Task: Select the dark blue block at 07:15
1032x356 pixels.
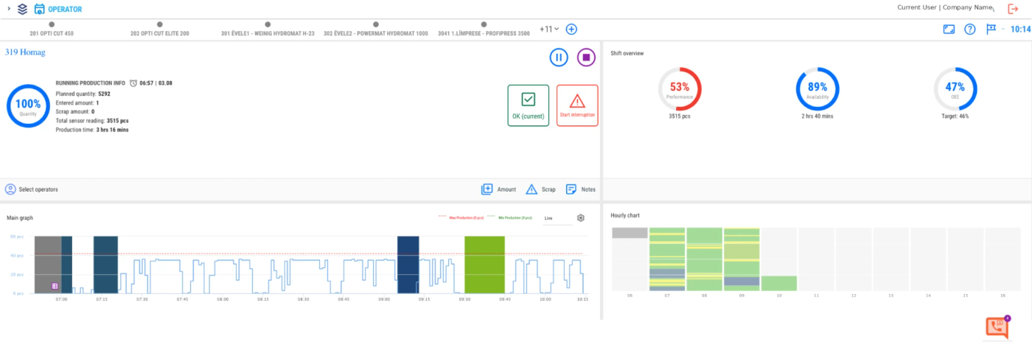Action: coord(106,265)
